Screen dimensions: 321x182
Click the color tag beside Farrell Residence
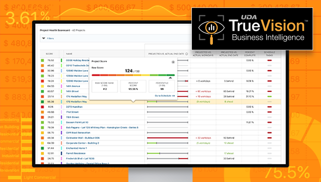pyautogui.click(x=61, y=153)
